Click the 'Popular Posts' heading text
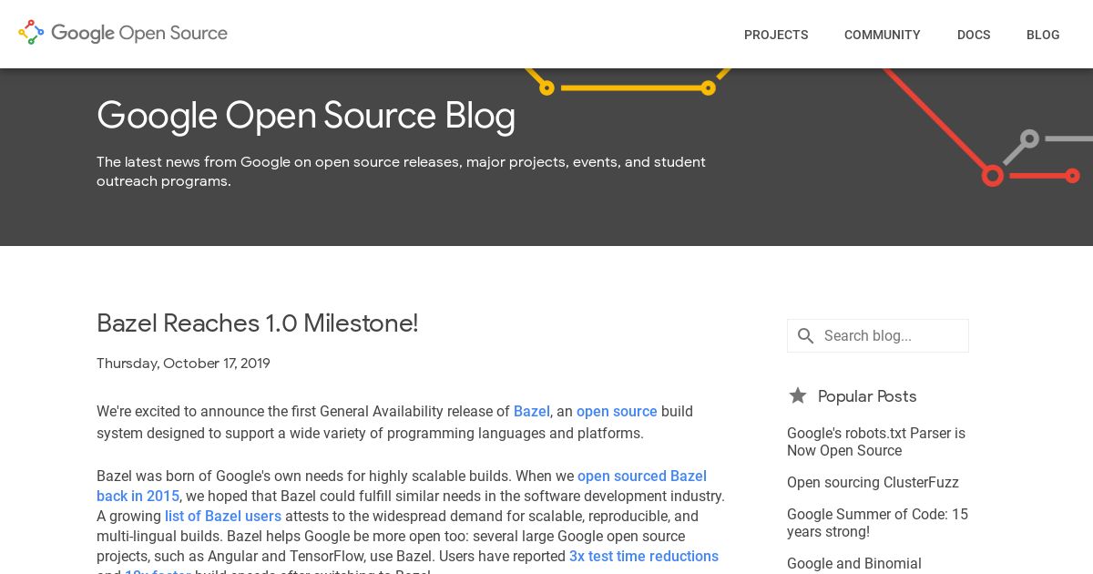Screen dimensions: 1093x574 867,396
